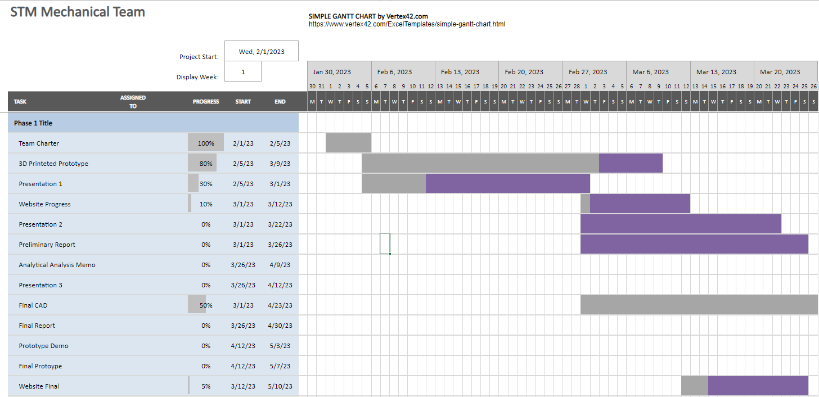Click the Vertex42 simple-gantt-chart URL link

407,24
